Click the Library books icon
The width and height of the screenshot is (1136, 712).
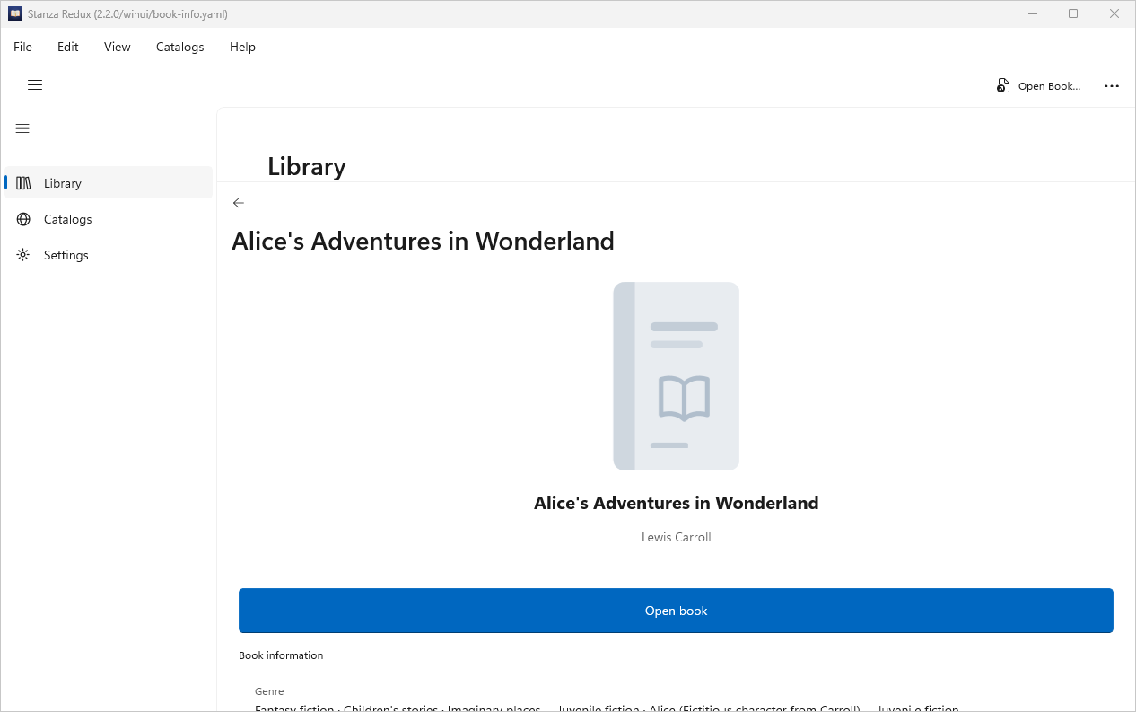[x=23, y=183]
